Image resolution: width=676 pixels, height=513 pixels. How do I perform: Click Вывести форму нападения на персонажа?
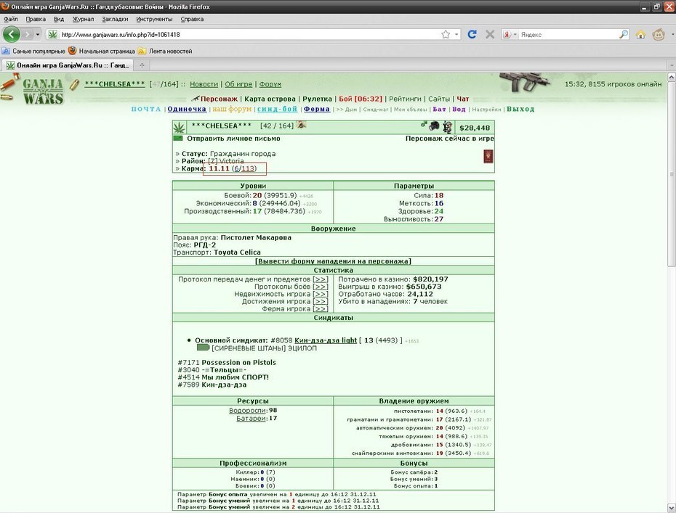coord(333,261)
